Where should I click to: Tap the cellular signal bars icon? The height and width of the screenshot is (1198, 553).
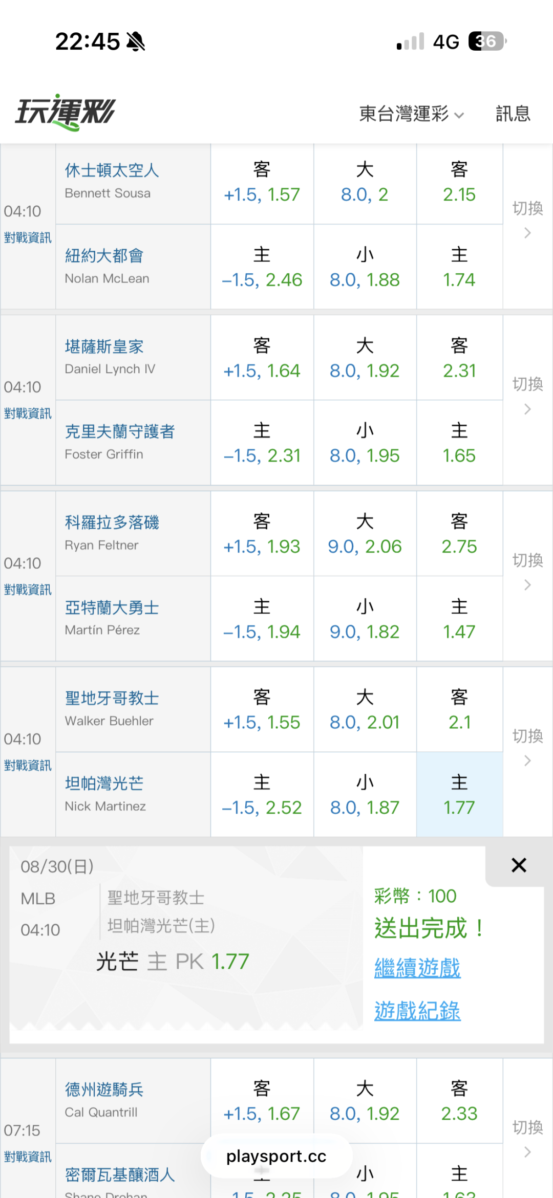click(x=411, y=41)
